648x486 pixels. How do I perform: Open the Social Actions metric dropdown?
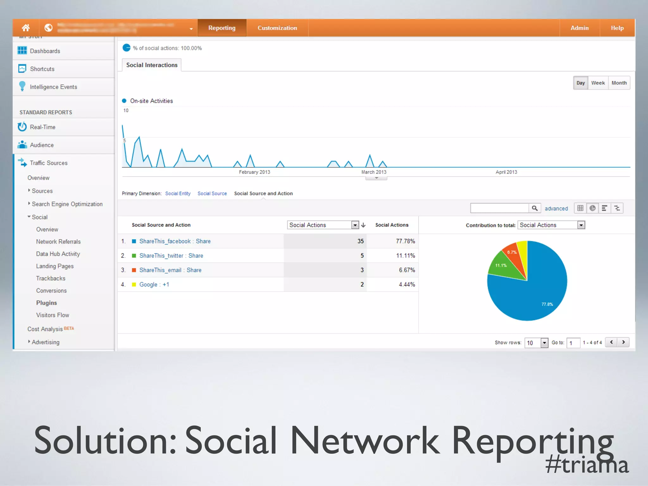coord(323,225)
